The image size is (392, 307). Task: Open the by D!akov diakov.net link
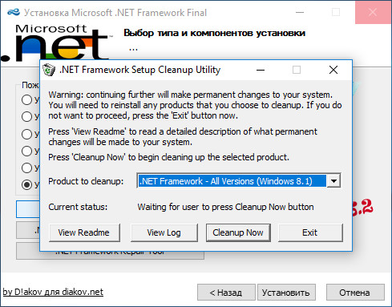tap(53, 292)
